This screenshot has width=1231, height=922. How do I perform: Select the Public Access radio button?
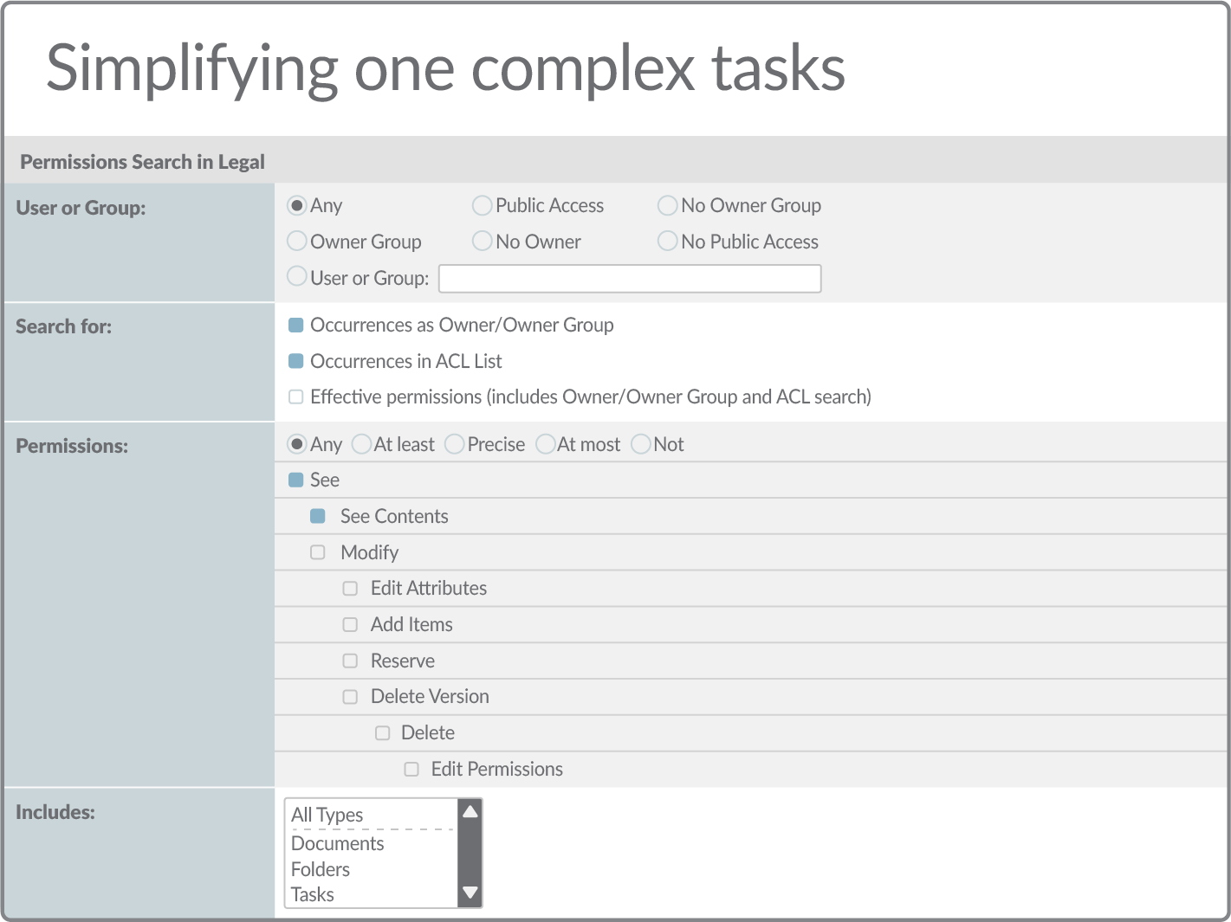[482, 206]
